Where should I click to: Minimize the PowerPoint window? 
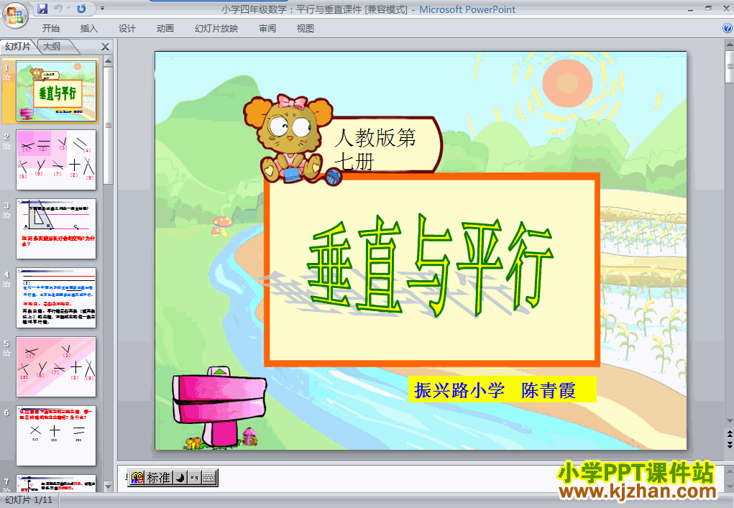click(x=690, y=9)
